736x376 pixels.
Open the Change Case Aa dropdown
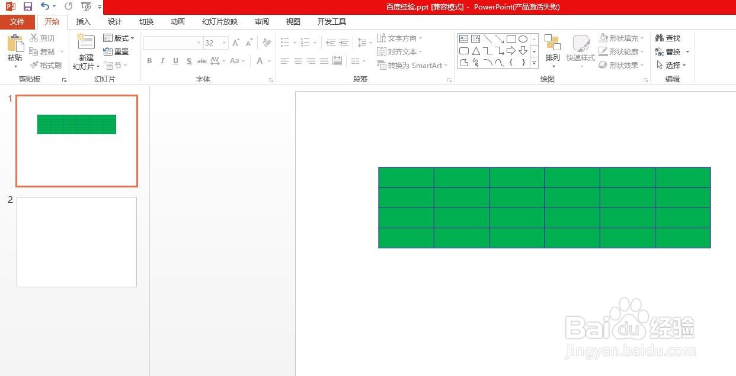(237, 61)
